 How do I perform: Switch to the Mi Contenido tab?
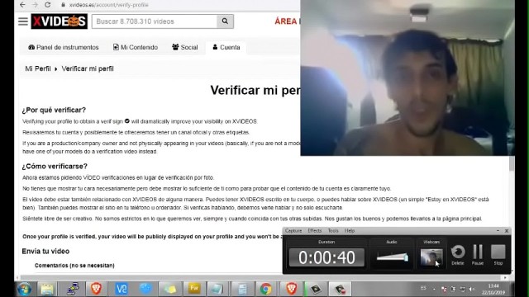(x=136, y=47)
